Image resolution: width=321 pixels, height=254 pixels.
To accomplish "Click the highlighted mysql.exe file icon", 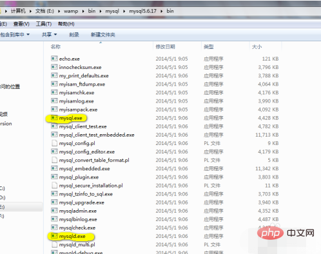I will click(x=54, y=118).
